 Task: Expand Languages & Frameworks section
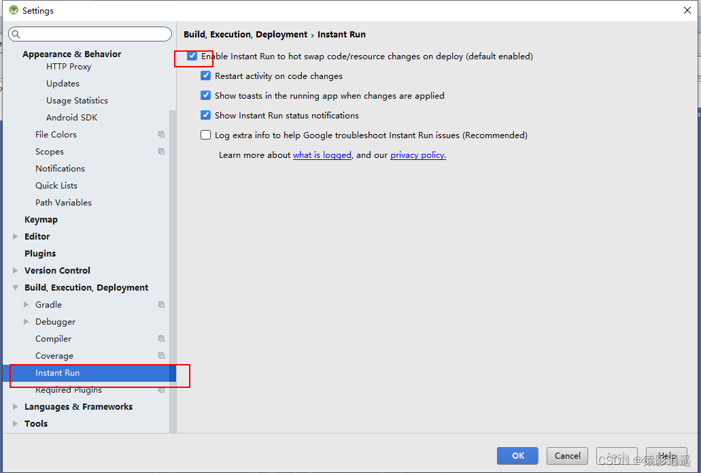15,406
